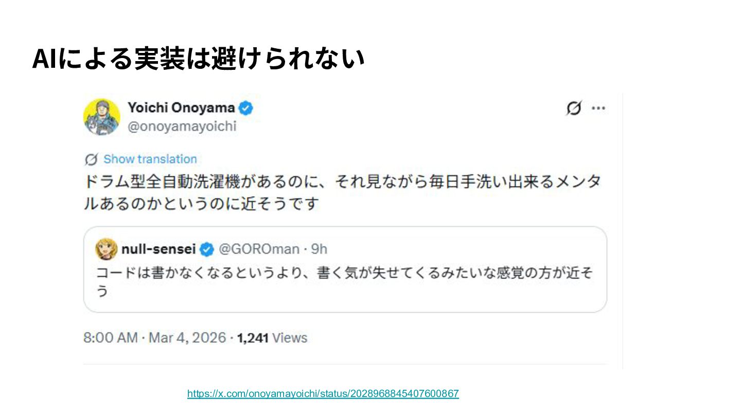Viewport: 741px width, 416px height.
Task: Open the x.com/onoyamayoichi status URL link
Action: tap(323, 394)
